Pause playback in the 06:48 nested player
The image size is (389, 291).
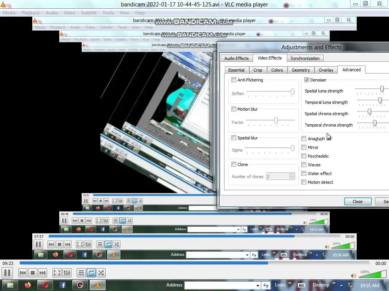click(x=64, y=221)
